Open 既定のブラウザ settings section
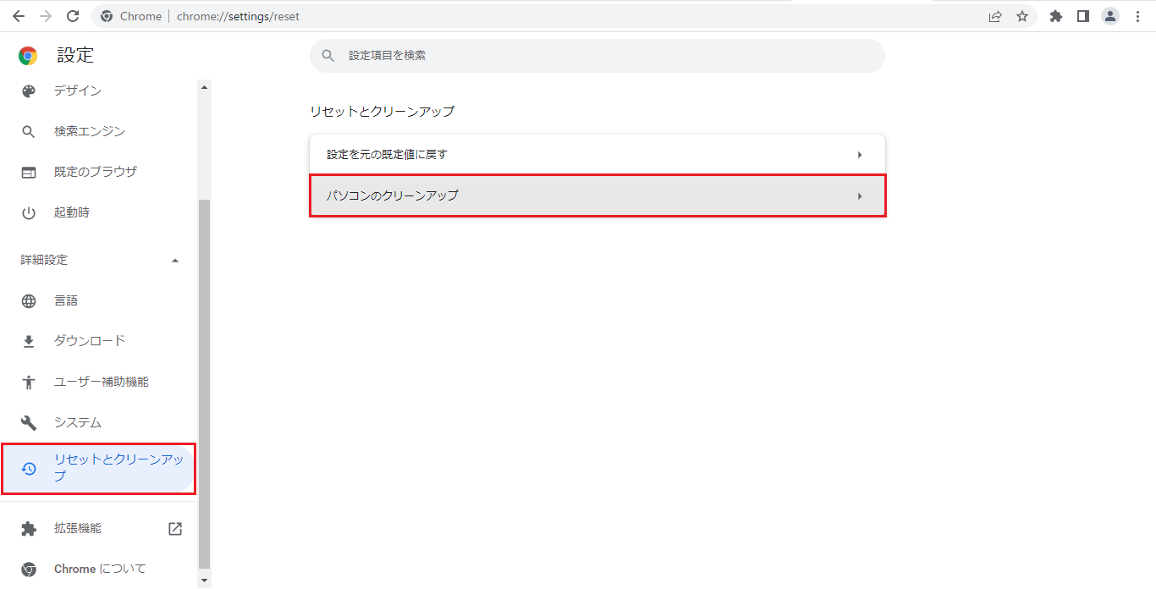The width and height of the screenshot is (1156, 589). (95, 172)
